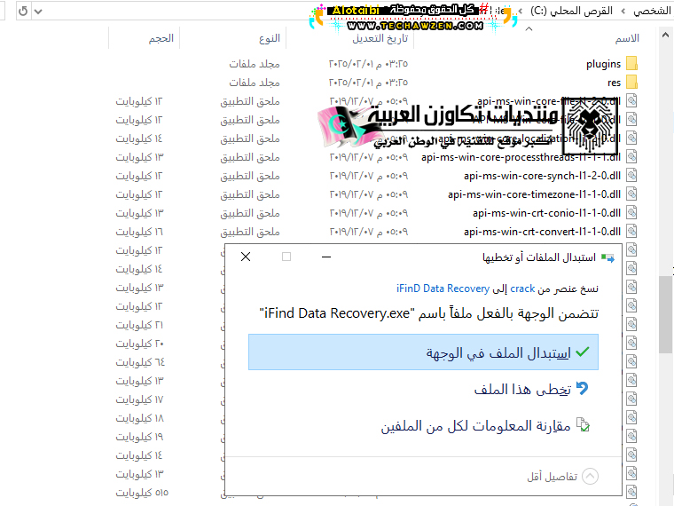Click the file icon in the ٢٠ كيلوبايت row
The width and height of the screenshot is (674, 506).
coord(631,343)
